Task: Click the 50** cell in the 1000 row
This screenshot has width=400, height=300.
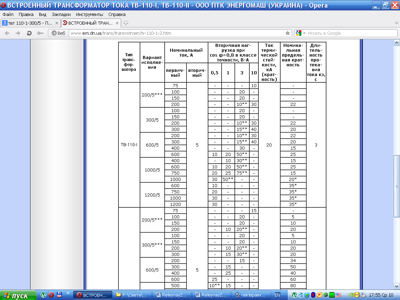Action: pos(228,179)
